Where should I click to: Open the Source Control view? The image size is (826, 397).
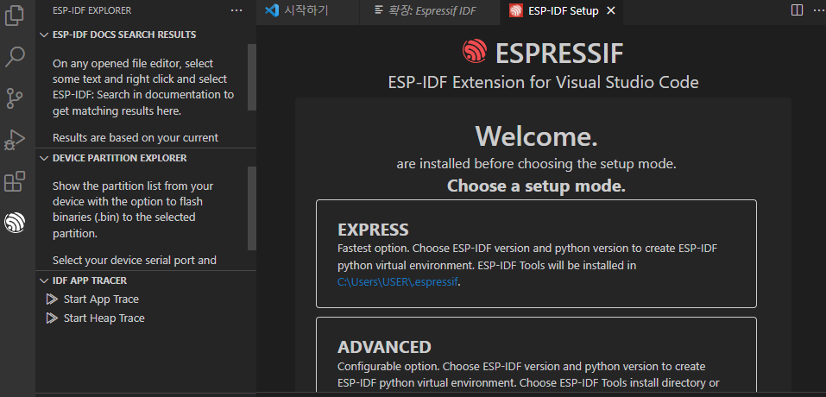click(x=14, y=98)
